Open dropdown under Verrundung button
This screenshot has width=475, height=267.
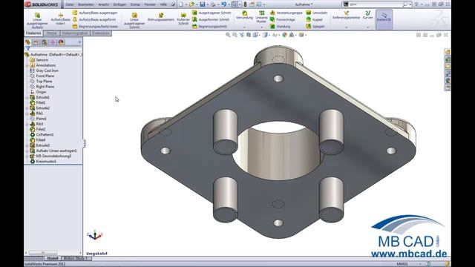coord(244,27)
